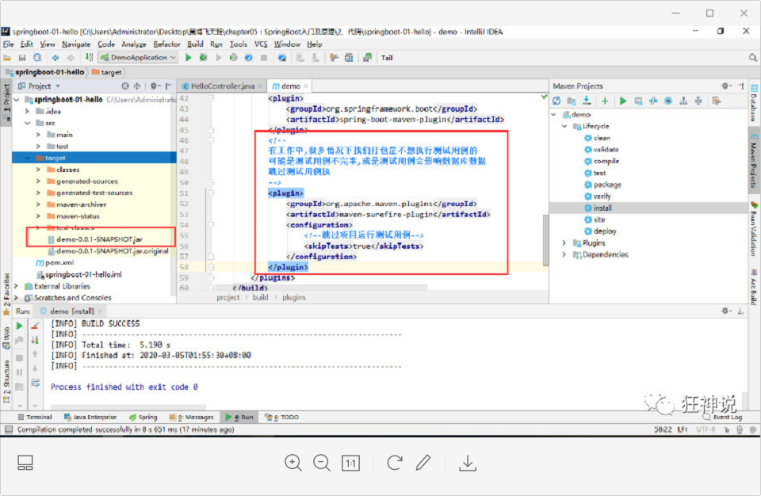Click the Tail toolbar button
761x496 pixels.
(x=387, y=58)
